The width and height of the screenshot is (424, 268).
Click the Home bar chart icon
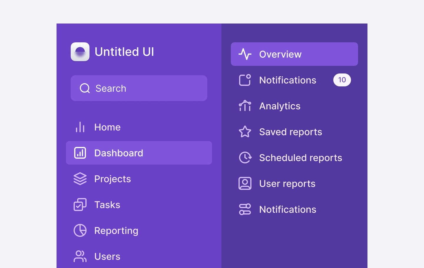(79, 127)
